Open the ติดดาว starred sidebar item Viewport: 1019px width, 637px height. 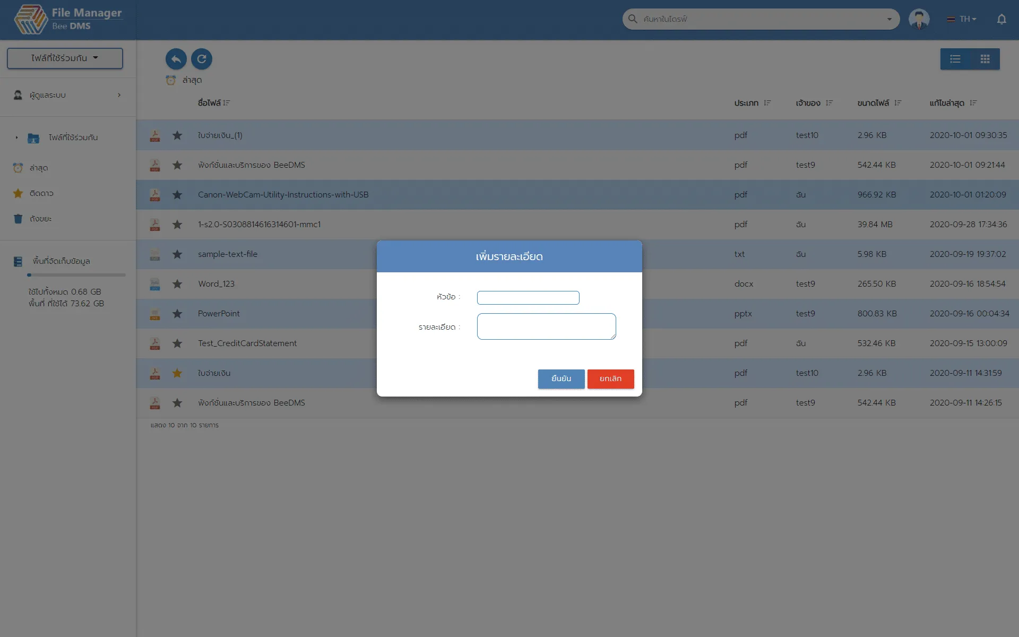pos(41,193)
